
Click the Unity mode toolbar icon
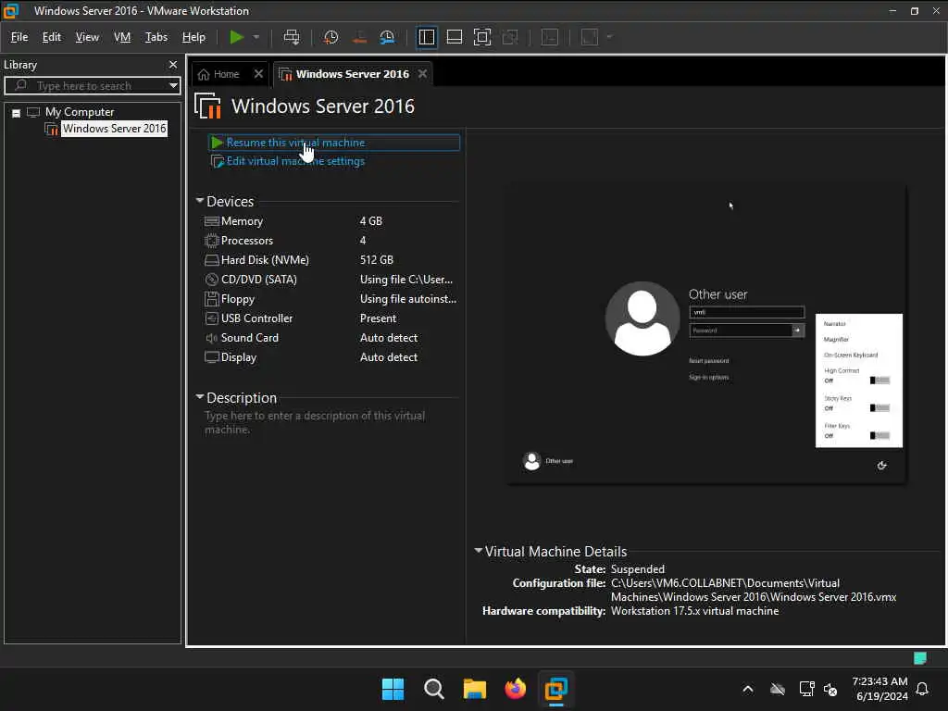pyautogui.click(x=510, y=37)
